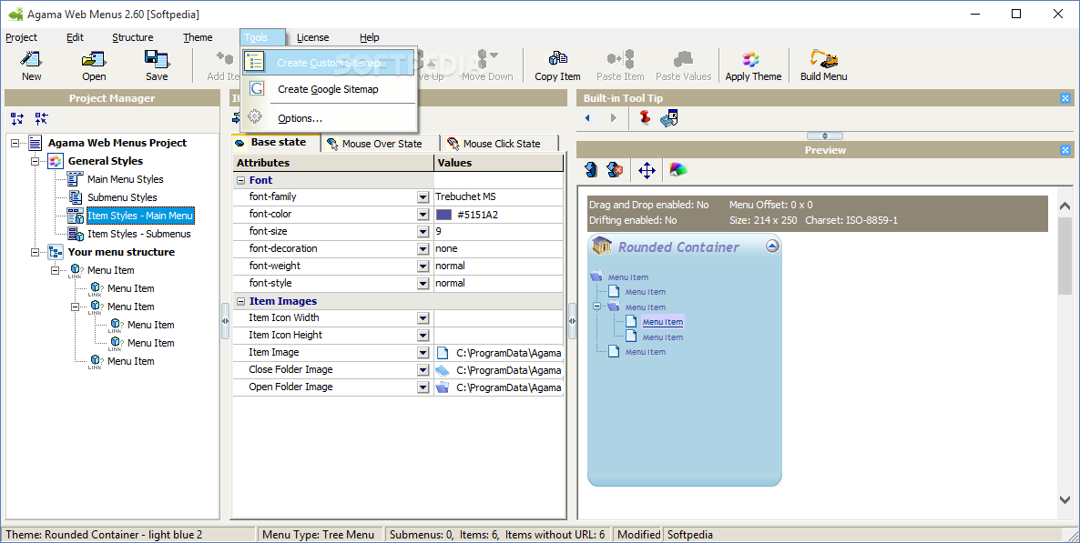The image size is (1080, 543).
Task: Maximize Preview panel blue button
Action: pyautogui.click(x=1065, y=150)
